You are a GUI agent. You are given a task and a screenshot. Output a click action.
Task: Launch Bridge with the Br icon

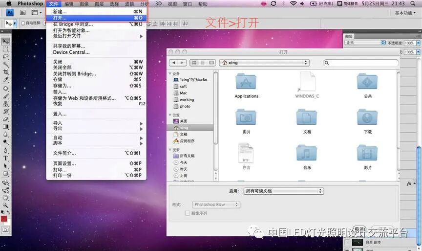[23, 12]
